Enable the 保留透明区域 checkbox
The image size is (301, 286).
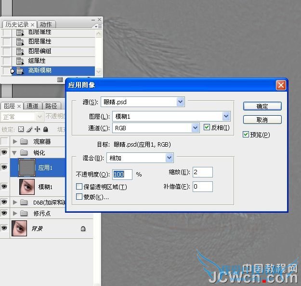point(79,187)
